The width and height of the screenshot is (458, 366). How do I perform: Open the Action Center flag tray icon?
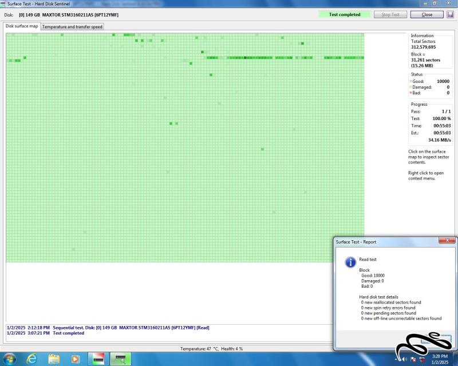(413, 359)
